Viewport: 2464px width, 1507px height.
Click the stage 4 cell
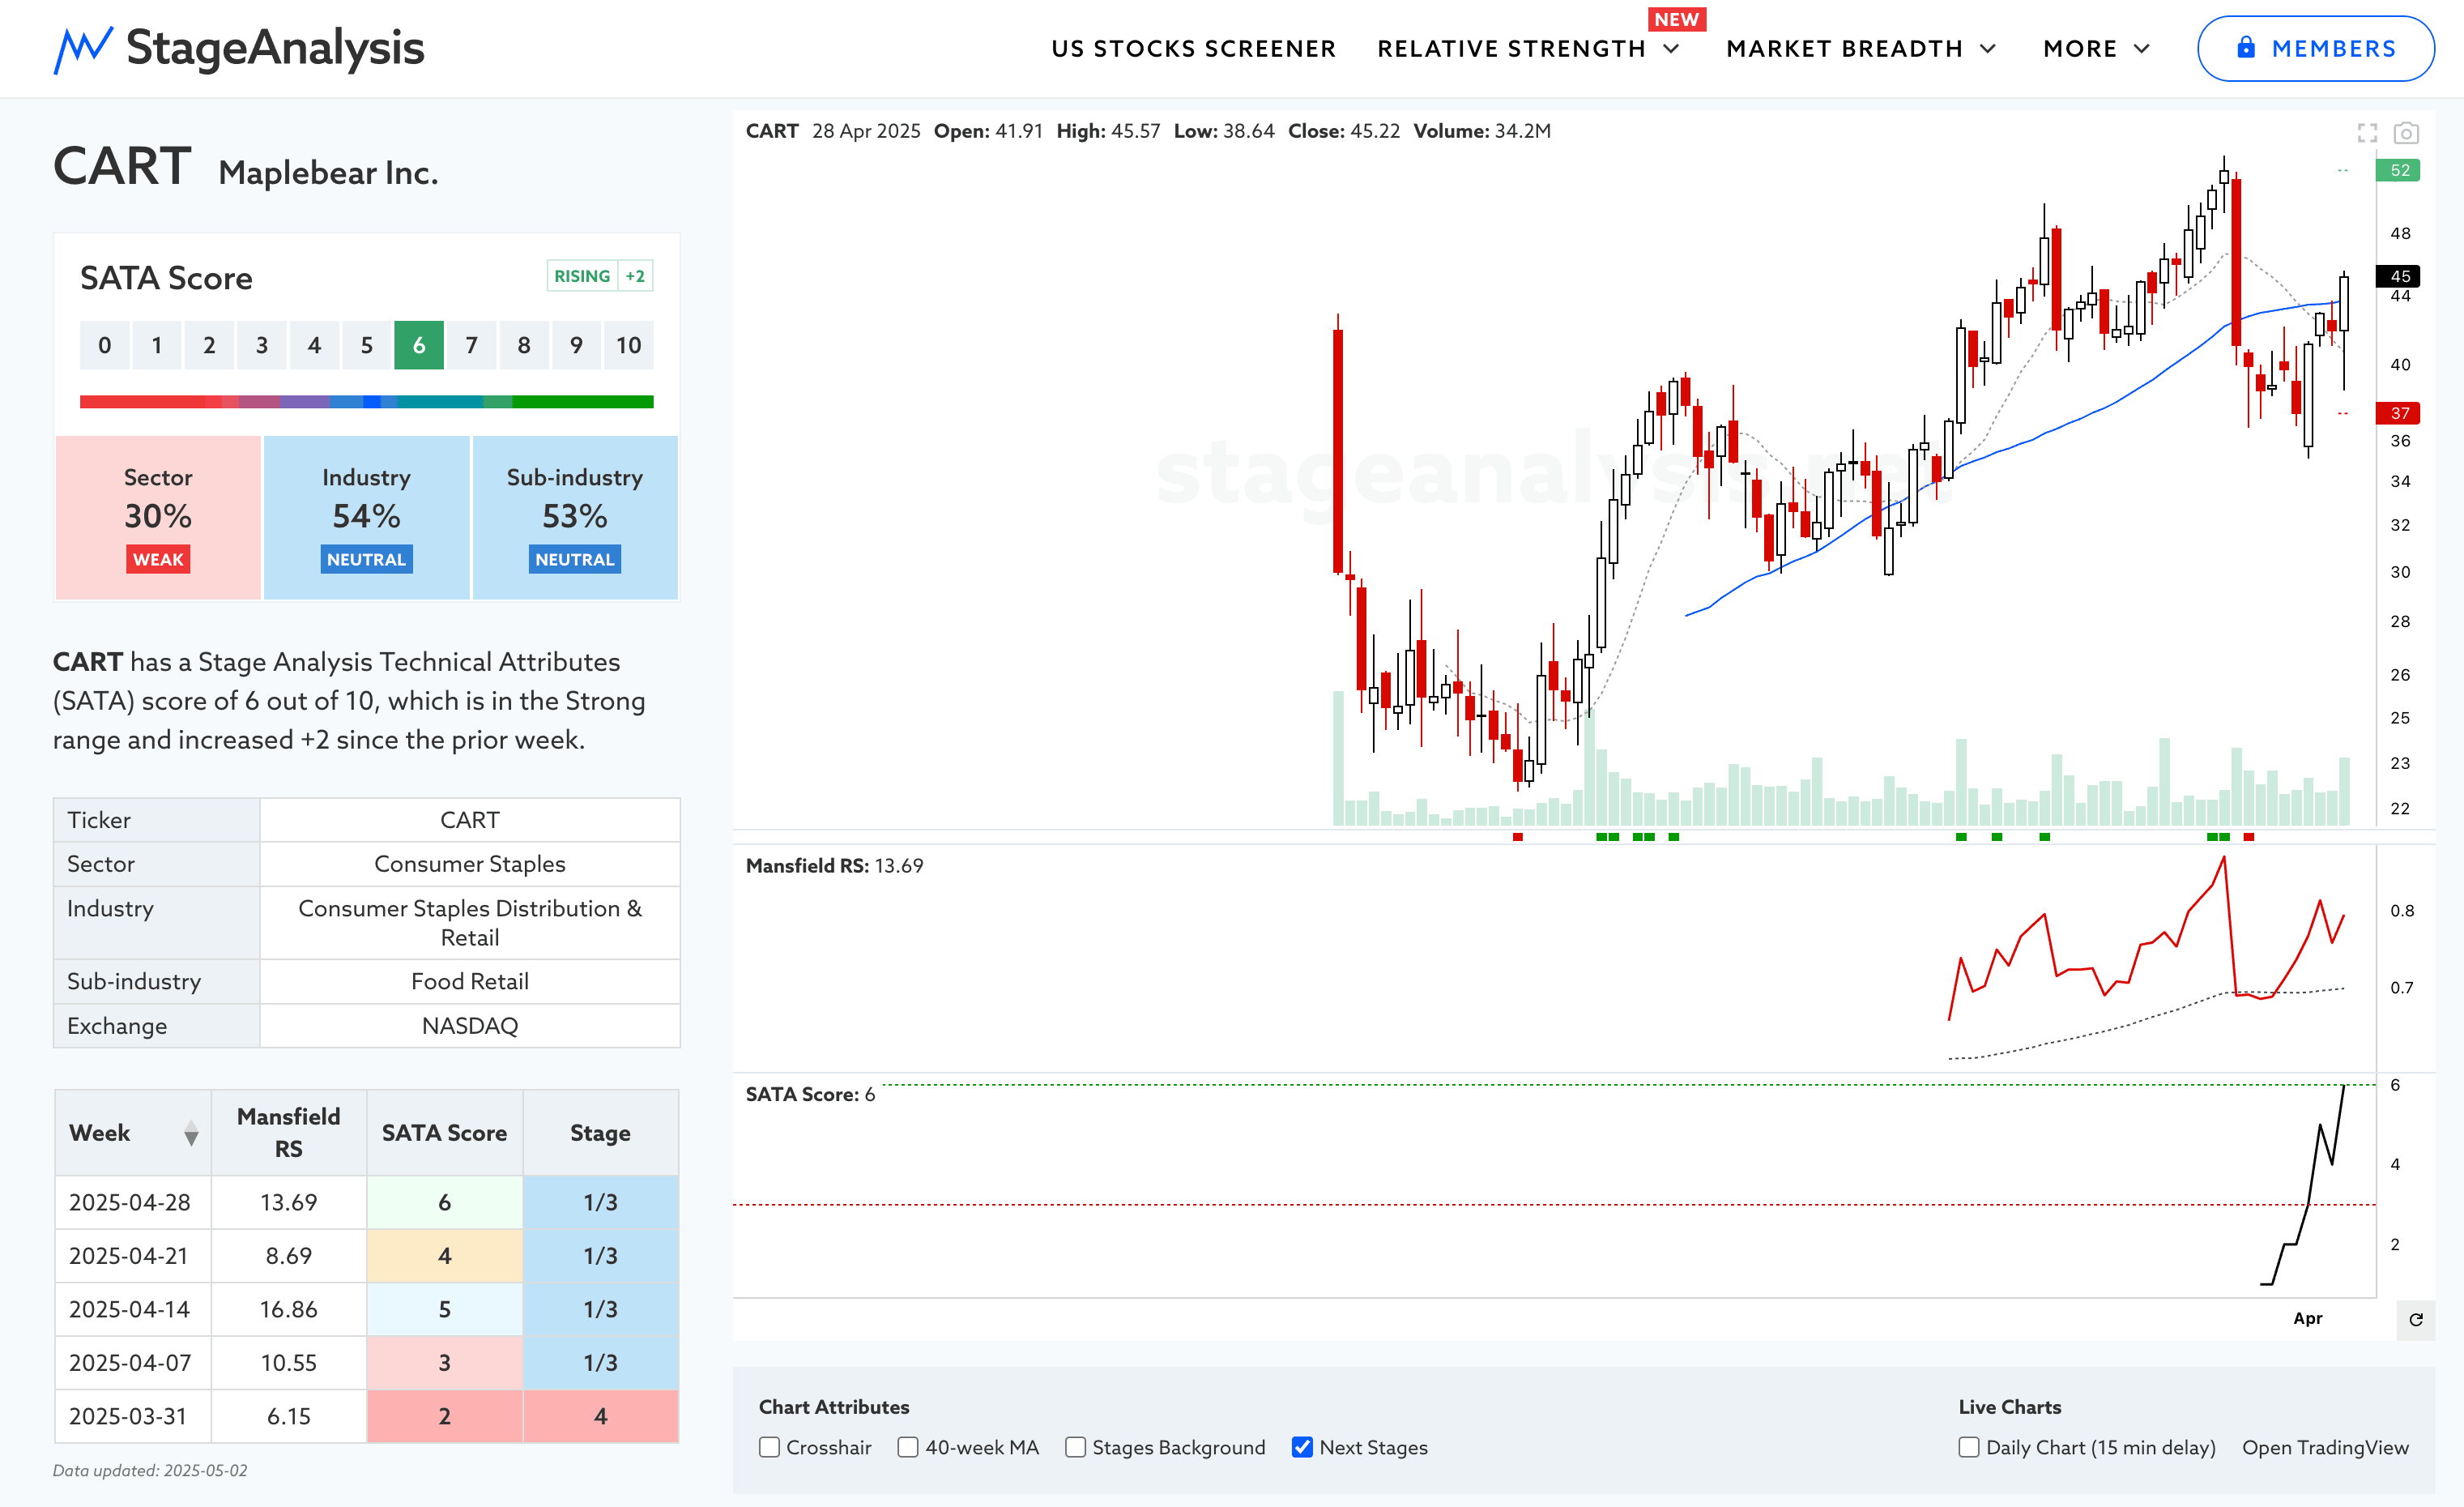coord(601,1416)
